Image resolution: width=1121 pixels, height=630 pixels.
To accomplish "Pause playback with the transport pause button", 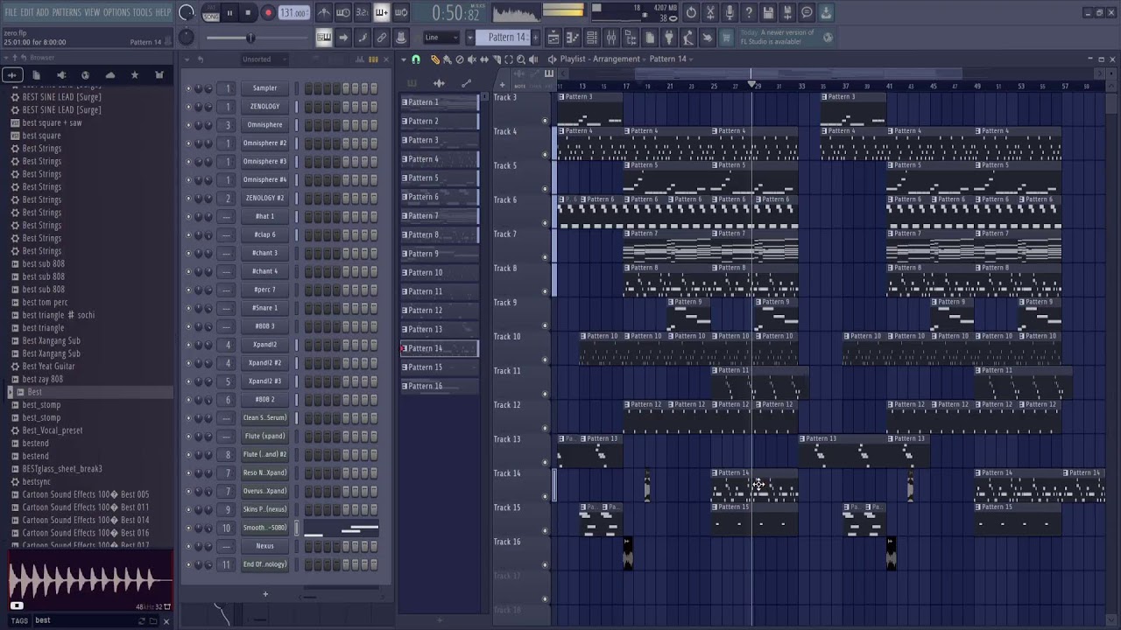I will point(229,12).
